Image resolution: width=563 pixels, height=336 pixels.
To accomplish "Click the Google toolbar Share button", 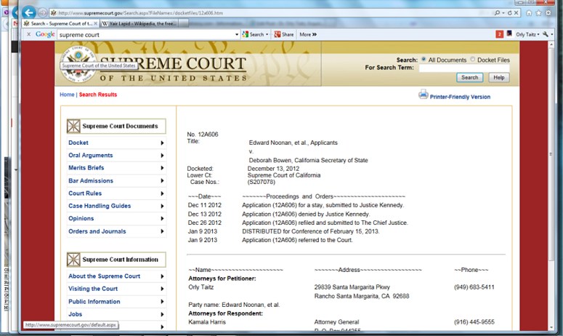I will pos(284,34).
